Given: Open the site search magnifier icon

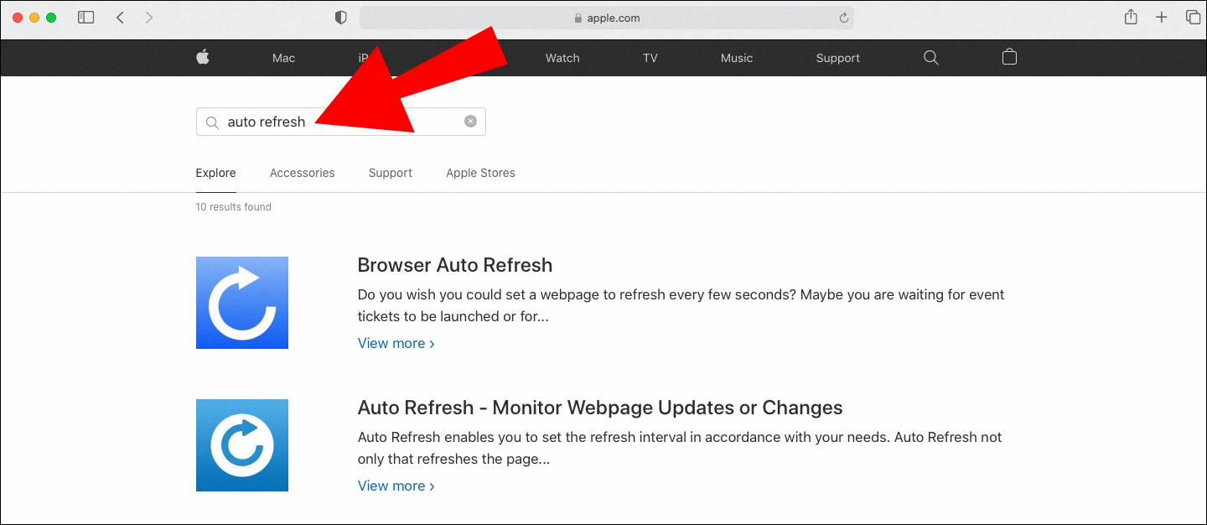Looking at the screenshot, I should pyautogui.click(x=930, y=57).
